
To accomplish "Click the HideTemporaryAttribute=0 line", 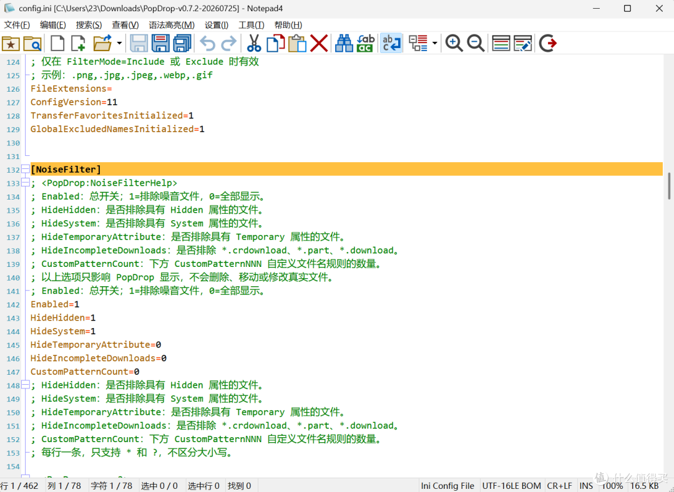I will [x=96, y=345].
